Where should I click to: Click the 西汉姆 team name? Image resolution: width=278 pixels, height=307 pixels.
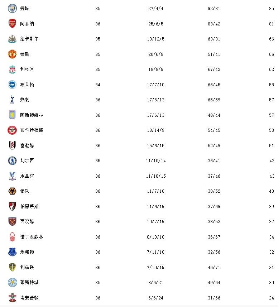tap(27, 221)
